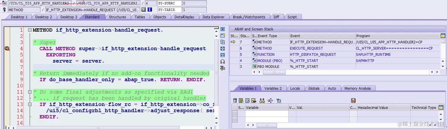Viewport: 447px width, 129px height.
Task: Open the DetailDisplay tab
Action: [x=184, y=17]
